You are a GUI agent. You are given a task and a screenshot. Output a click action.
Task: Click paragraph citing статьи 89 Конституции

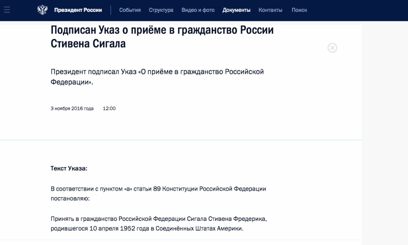tap(158, 193)
